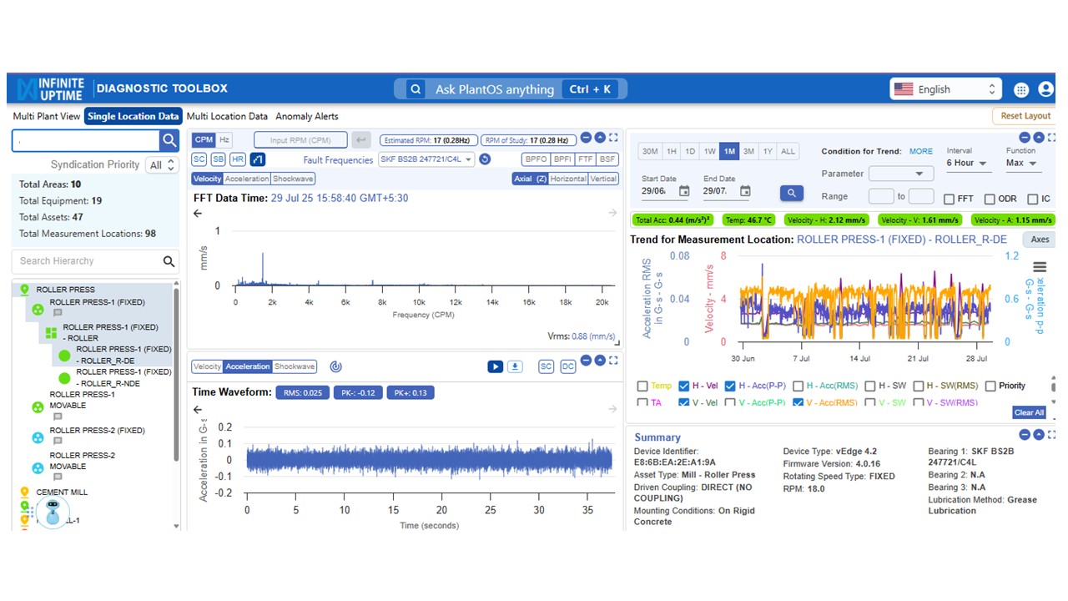Open the apps grid menu
Screen dimensions: 1068x601
[x=1020, y=89]
